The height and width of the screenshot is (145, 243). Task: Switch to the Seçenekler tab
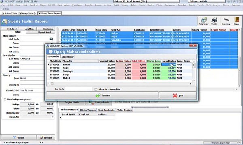click(x=67, y=57)
